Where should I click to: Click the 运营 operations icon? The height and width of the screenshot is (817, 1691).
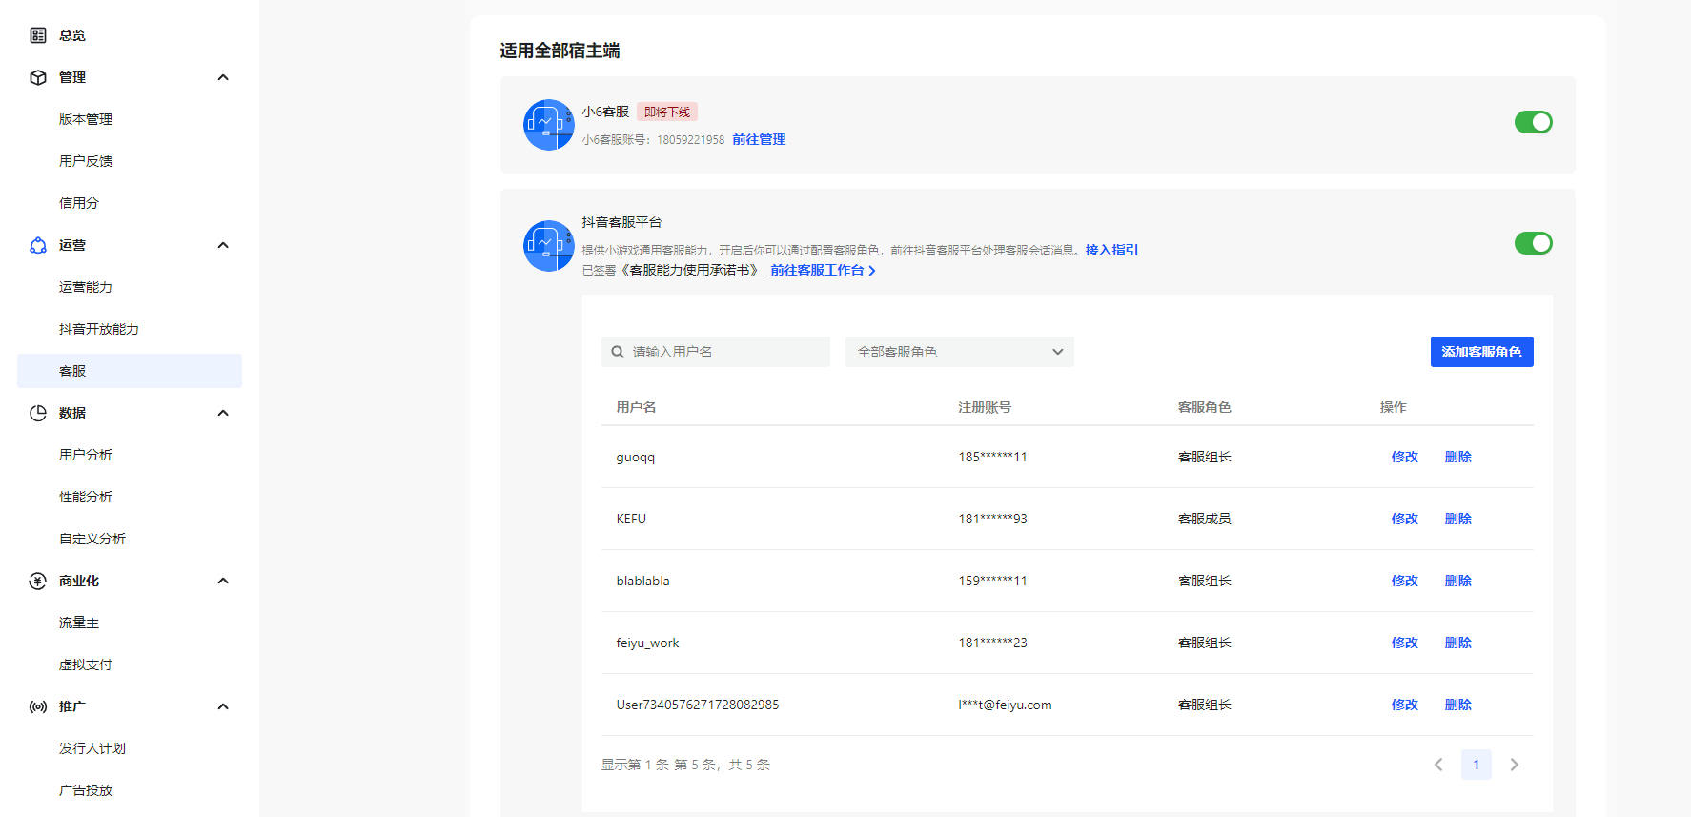(38, 245)
